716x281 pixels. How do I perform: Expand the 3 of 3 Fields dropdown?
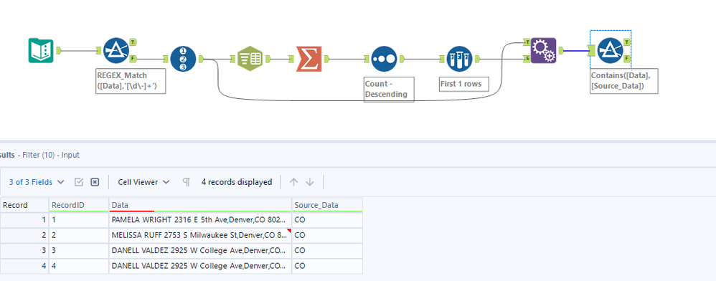pyautogui.click(x=37, y=182)
